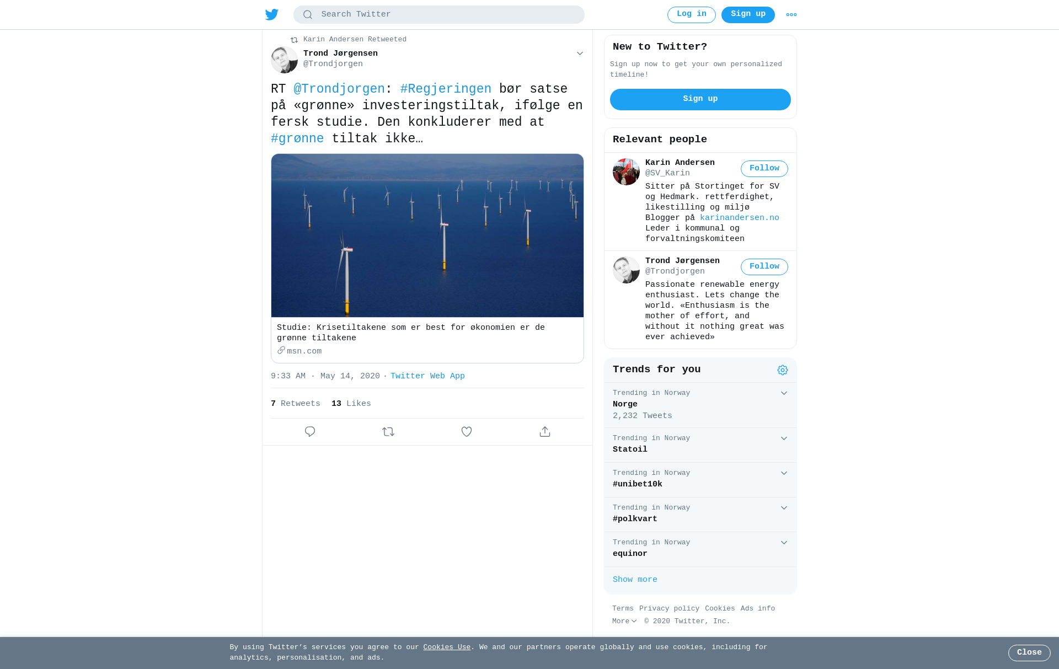
Task: Expand options for the Statoil trend
Action: click(x=784, y=438)
